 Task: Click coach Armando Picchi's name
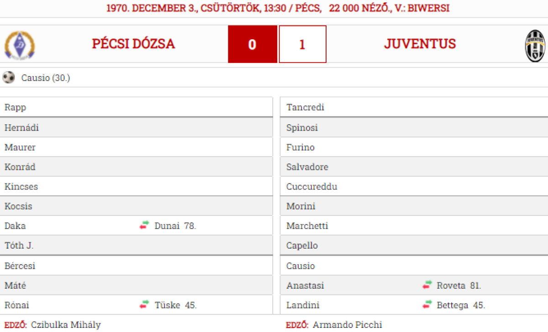point(347,325)
